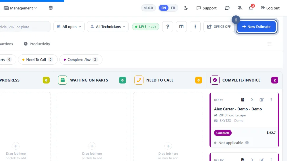Click the Complete status pill on RO #1
The width and height of the screenshot is (287, 161).
(x=223, y=133)
